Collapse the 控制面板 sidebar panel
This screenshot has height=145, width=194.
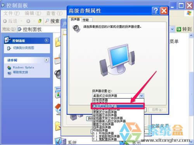(x=47, y=41)
